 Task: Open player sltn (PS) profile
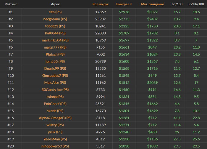[x=55, y=12]
